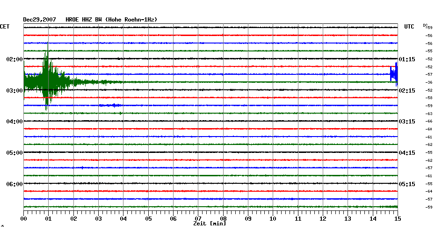The image size is (435, 231).
Task: Click the minute 09 axis label
Action: 248,218
